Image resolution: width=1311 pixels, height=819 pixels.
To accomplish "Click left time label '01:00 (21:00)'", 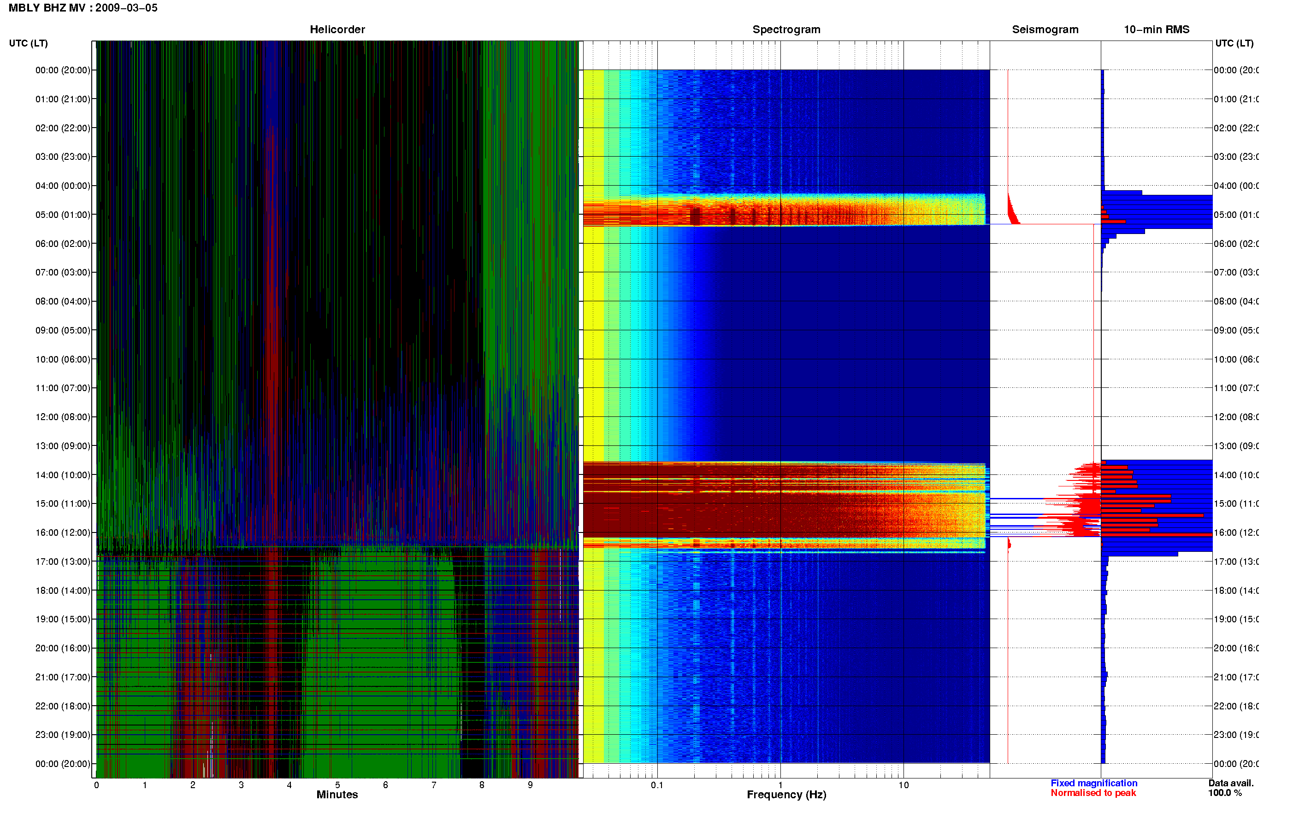I will pos(63,99).
